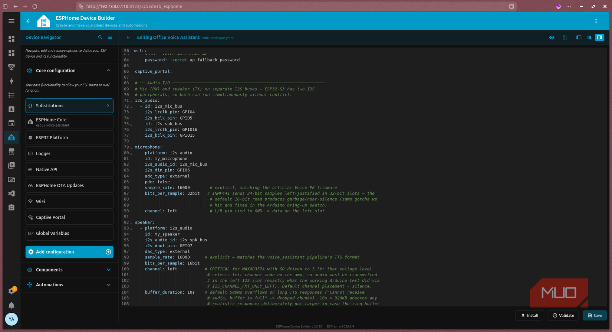Search in the Device navigator
612x332 pixels.
point(100,38)
